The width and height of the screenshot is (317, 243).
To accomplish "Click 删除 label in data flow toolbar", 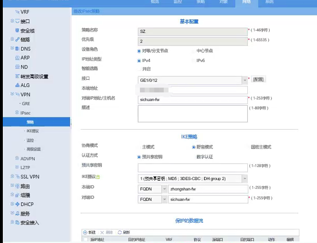I will [x=109, y=233].
